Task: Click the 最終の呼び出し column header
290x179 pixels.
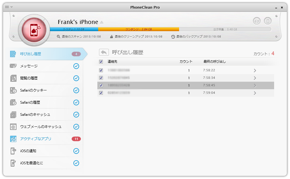Action: (x=215, y=61)
